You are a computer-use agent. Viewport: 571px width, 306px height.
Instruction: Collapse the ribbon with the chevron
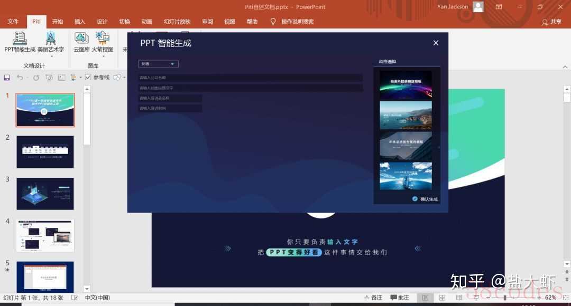(565, 67)
